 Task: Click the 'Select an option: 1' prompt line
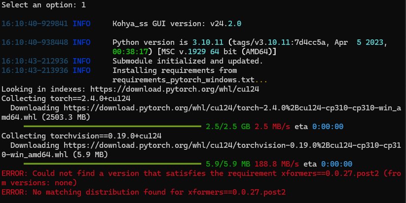43,5
